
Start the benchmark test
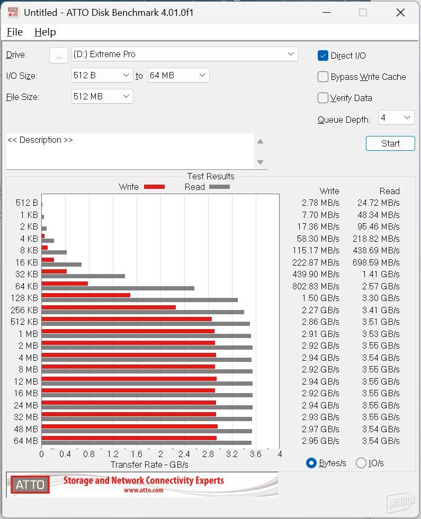pyautogui.click(x=390, y=143)
